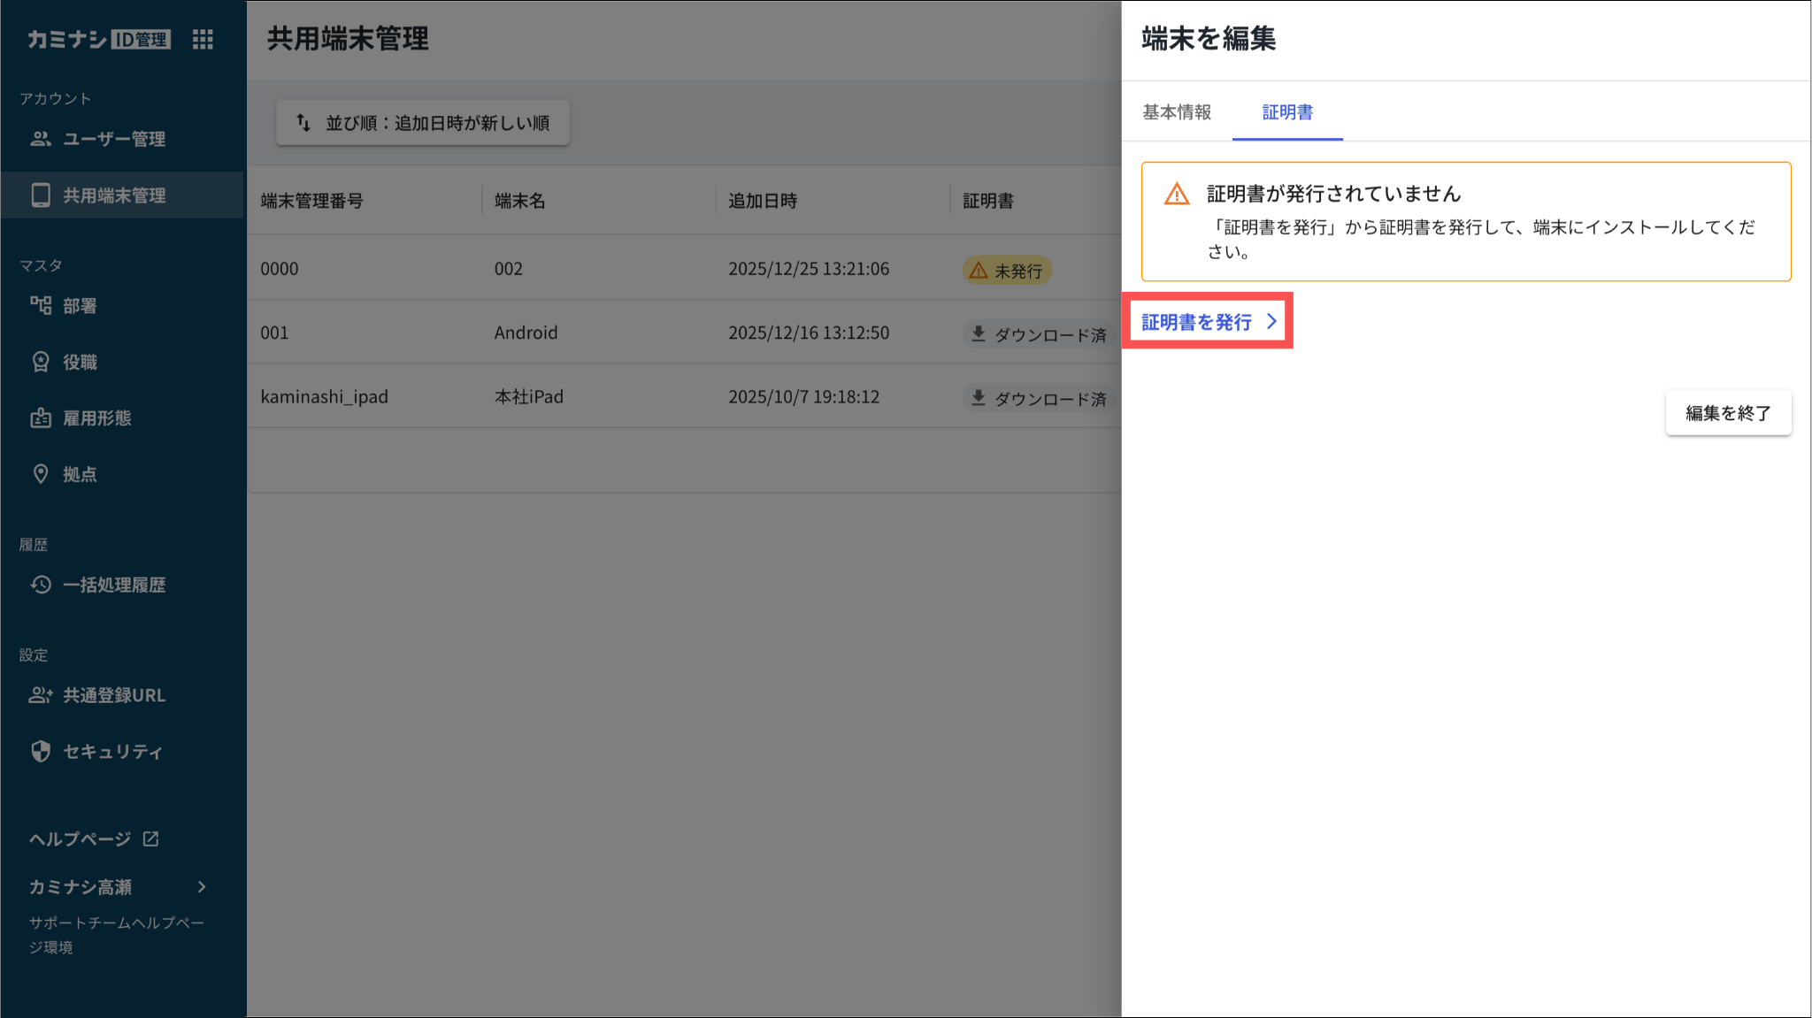1812x1018 pixels.
Task: Click the 未発行 warning status badge
Action: 1007,271
